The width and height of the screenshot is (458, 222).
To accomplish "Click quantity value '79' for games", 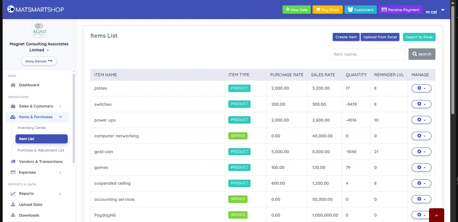I will pos(348,168).
